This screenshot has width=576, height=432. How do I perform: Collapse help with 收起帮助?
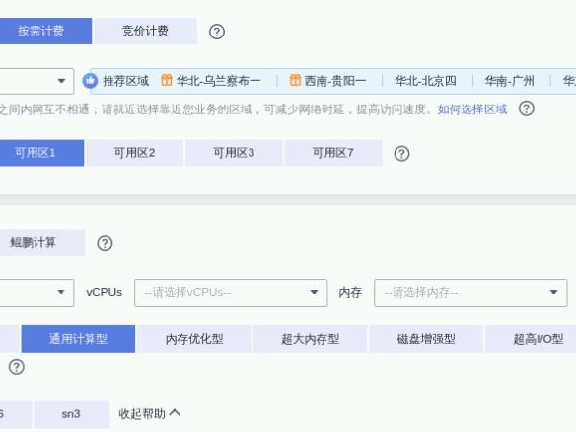[x=149, y=413]
